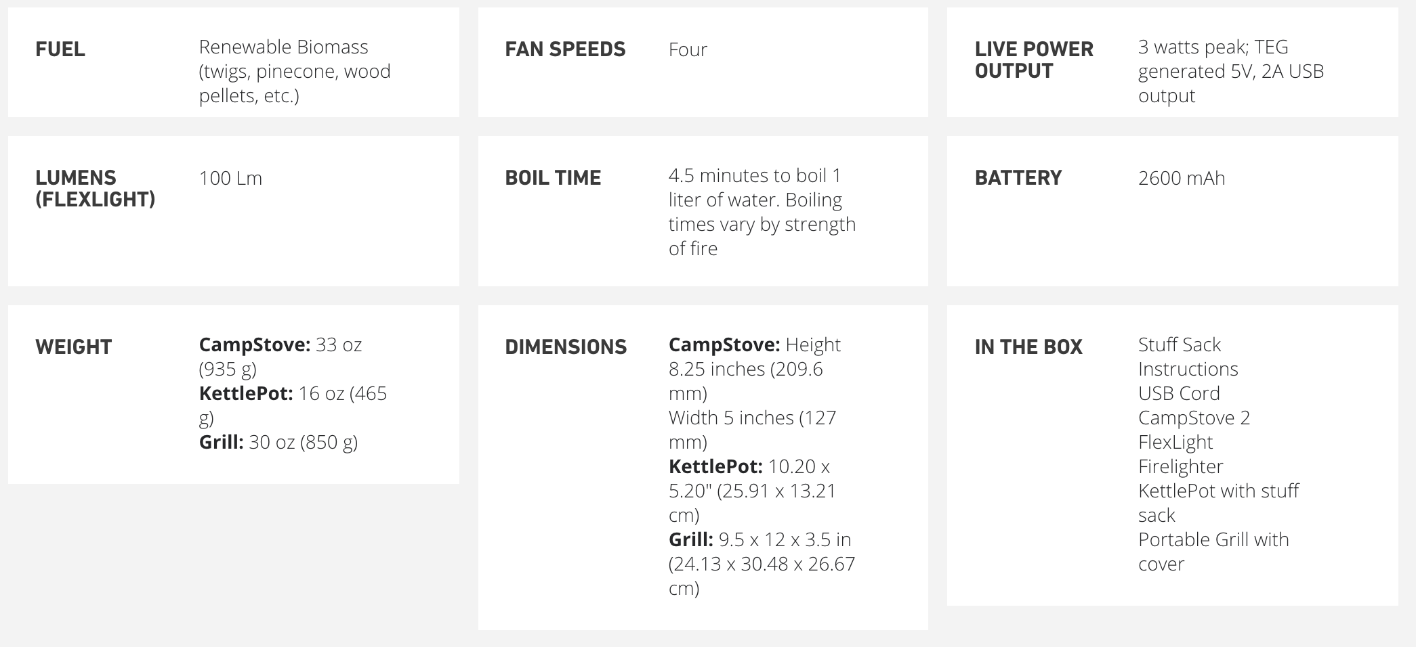This screenshot has height=647, width=1416.
Task: Click the Renewable Biomass fuel description
Action: pyautogui.click(x=294, y=71)
